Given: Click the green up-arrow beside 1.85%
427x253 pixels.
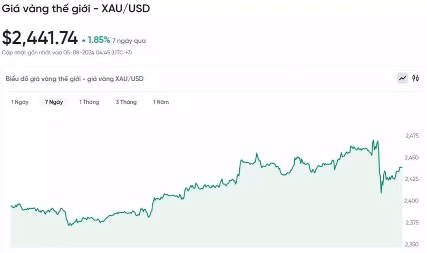Looking at the screenshot, I should [x=83, y=40].
